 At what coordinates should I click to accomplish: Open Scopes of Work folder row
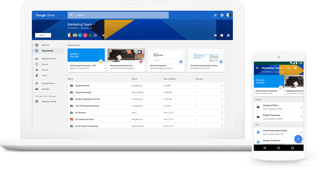(x=146, y=86)
